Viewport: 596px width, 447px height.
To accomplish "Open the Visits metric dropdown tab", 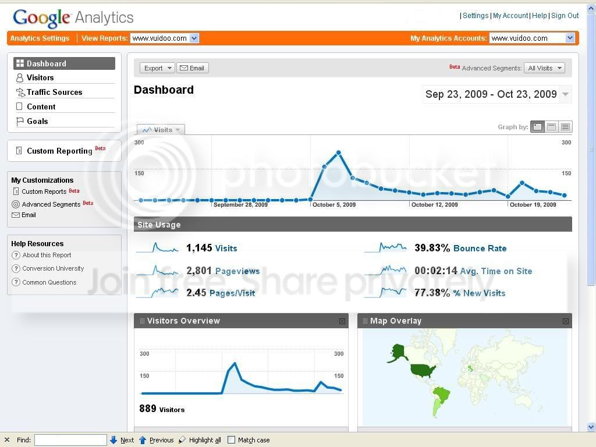I will click(161, 130).
